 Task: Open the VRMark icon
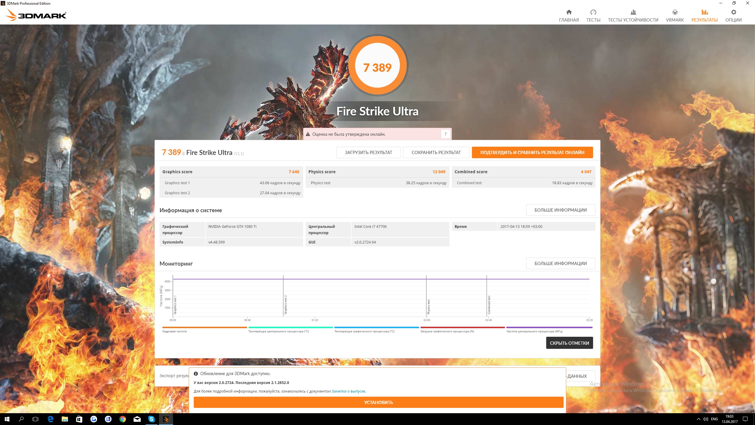674,12
